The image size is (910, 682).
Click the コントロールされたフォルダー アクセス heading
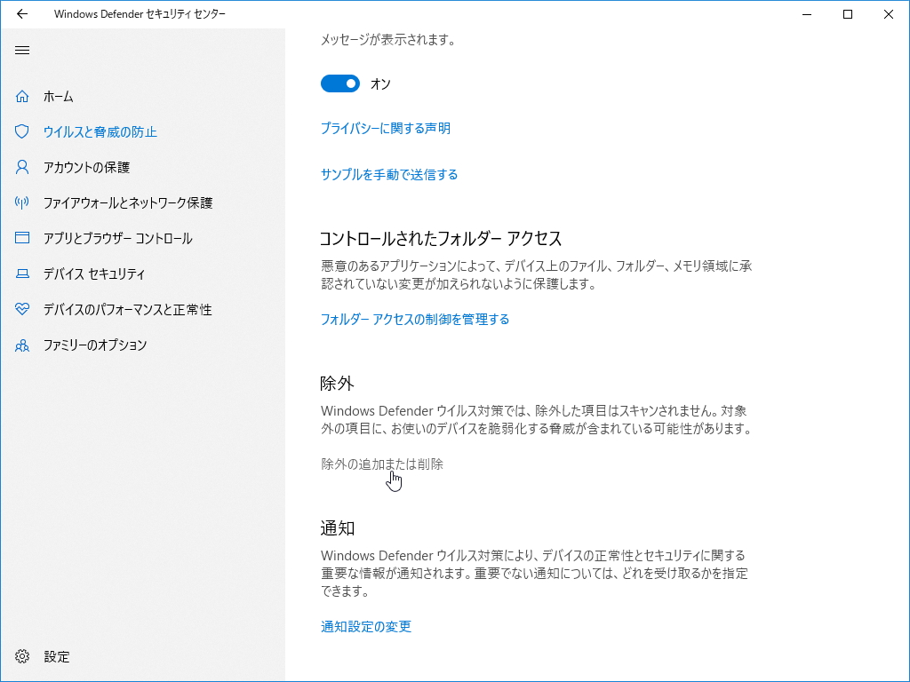point(441,238)
